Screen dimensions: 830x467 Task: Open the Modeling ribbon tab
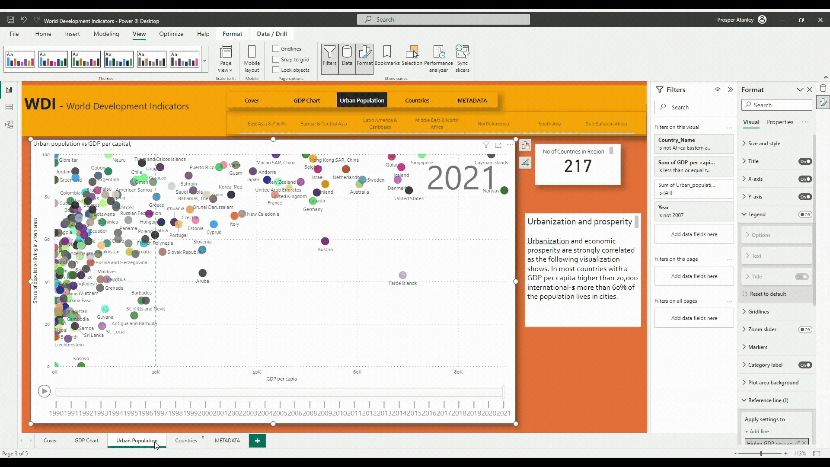106,34
